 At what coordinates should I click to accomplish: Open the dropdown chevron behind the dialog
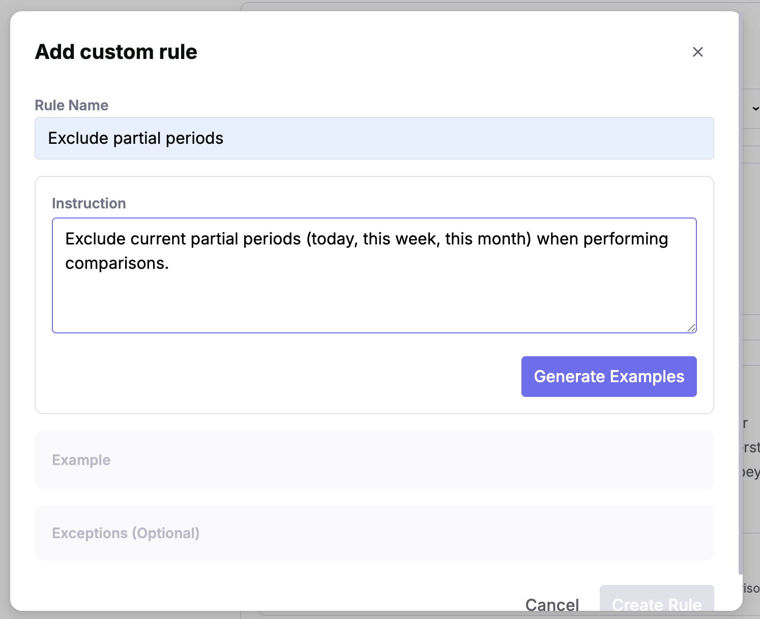point(755,108)
